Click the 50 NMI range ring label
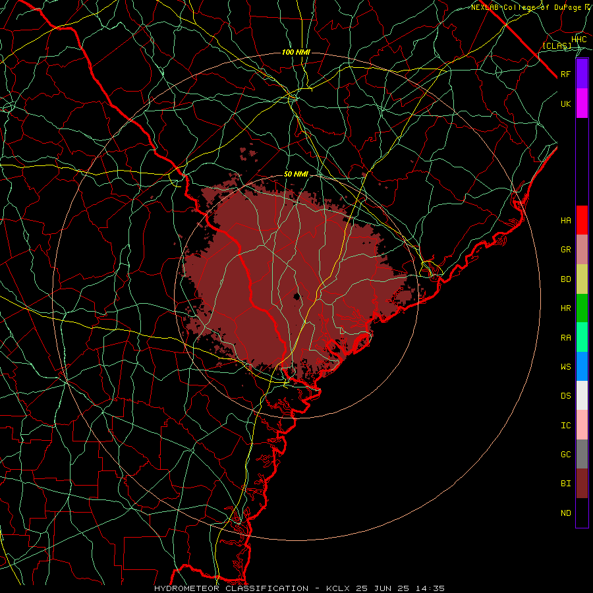The image size is (593, 593). [296, 175]
